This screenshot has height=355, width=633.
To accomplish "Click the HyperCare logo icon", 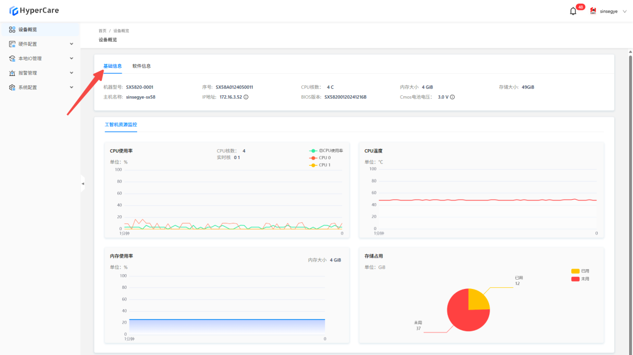I will click(14, 10).
